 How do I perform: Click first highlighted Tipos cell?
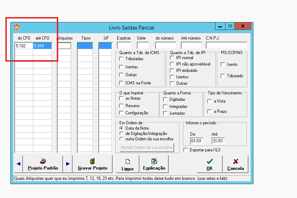pos(85,46)
